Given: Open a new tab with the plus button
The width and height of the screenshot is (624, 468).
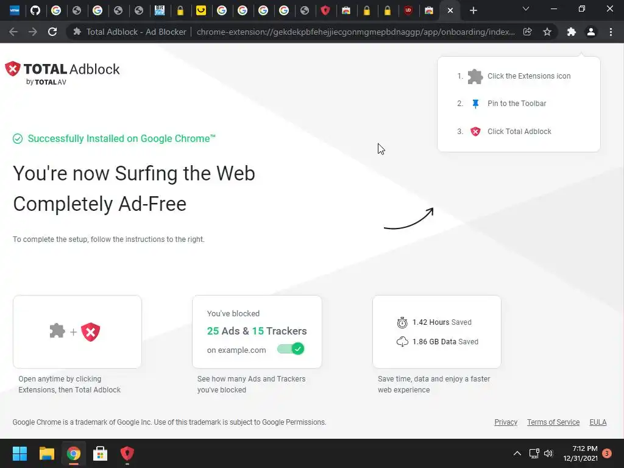Looking at the screenshot, I should point(473,11).
